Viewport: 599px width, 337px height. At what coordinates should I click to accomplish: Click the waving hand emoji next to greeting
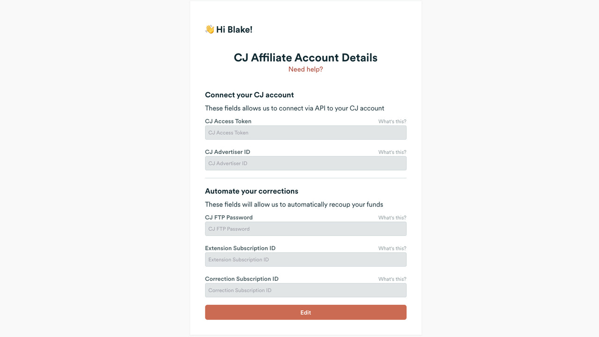click(x=209, y=29)
